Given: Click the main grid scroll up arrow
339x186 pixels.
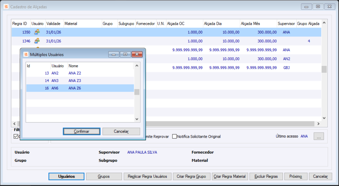Looking at the screenshot, I should click(324, 23).
